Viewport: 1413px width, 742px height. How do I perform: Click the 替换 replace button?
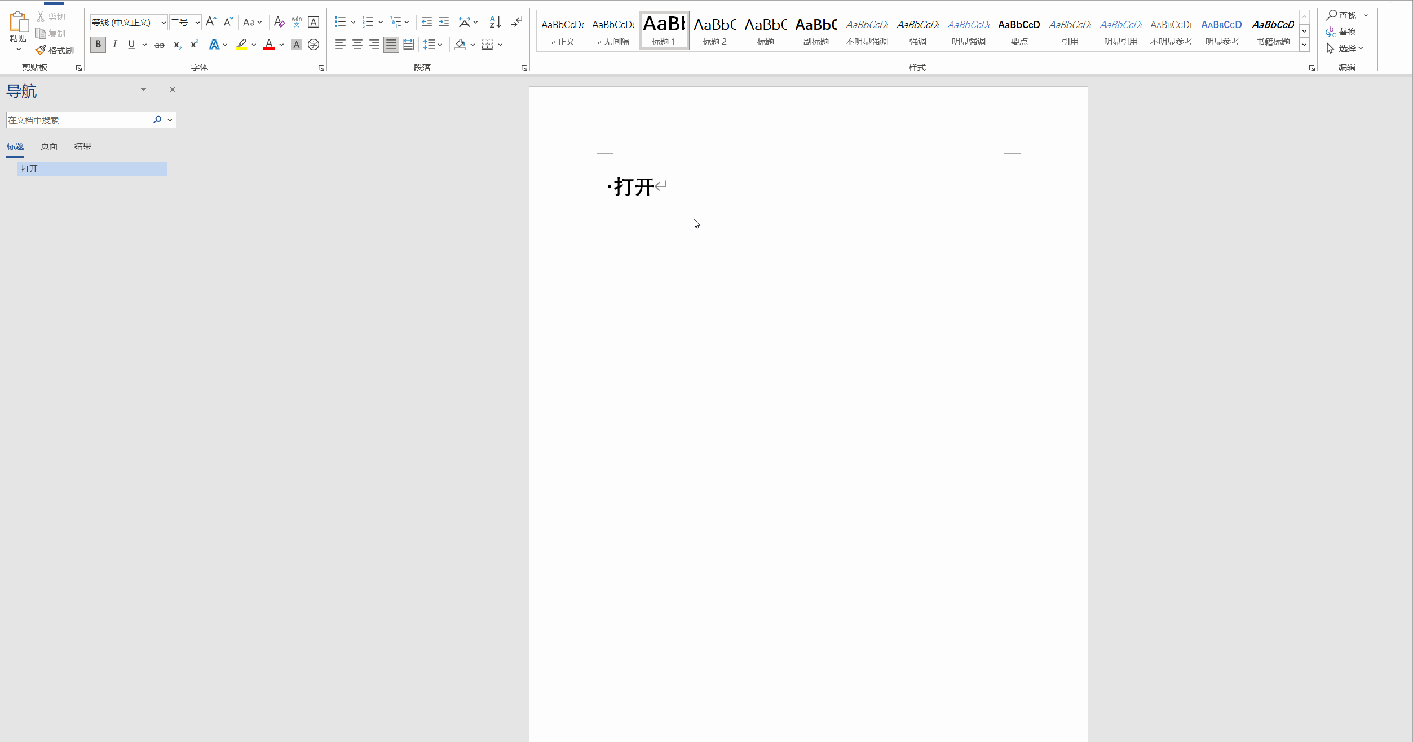(x=1342, y=32)
